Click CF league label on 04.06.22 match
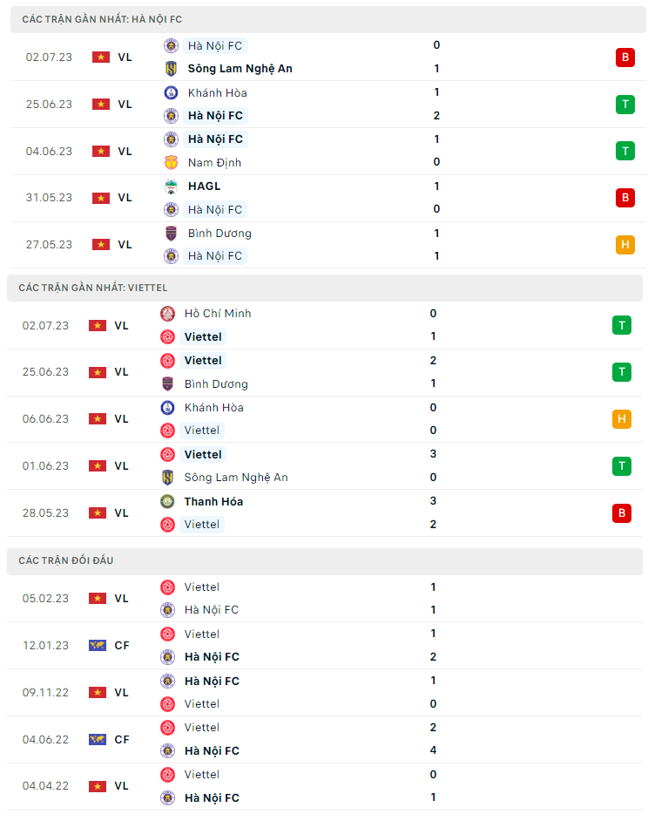The width and height of the screenshot is (648, 821). coord(122,739)
